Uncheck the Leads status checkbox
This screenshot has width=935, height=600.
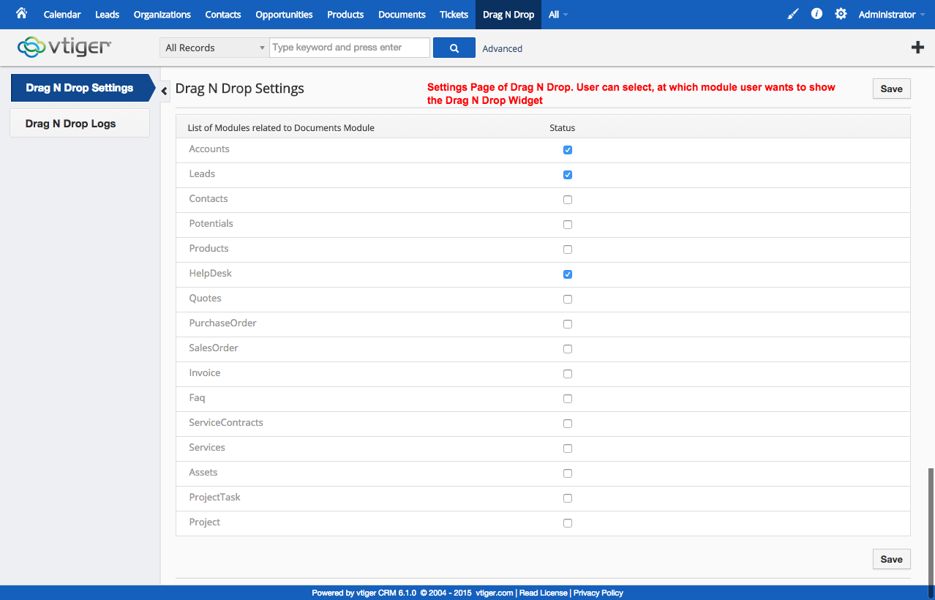tap(568, 175)
